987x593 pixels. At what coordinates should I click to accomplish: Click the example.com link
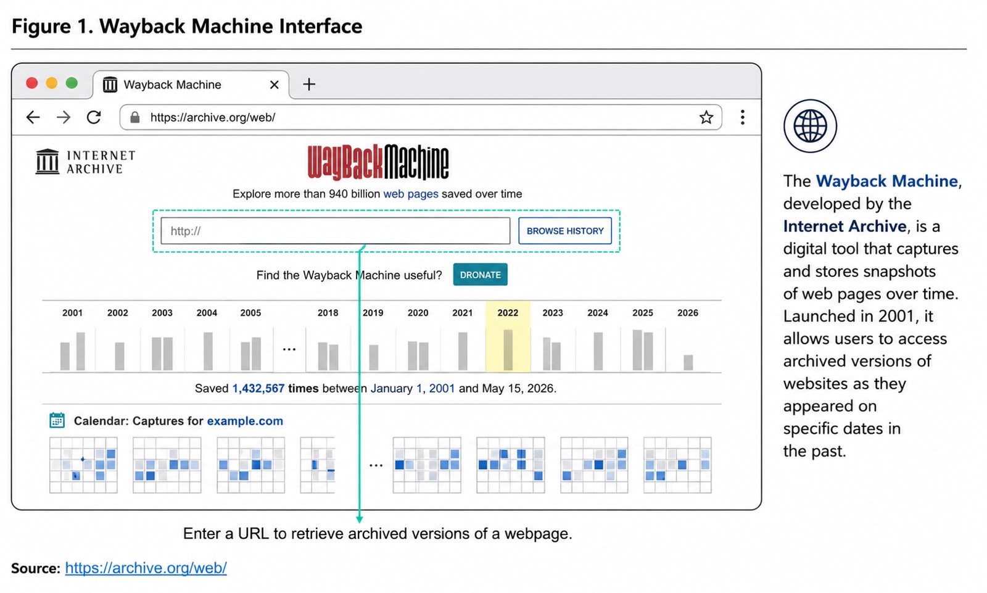(x=245, y=421)
